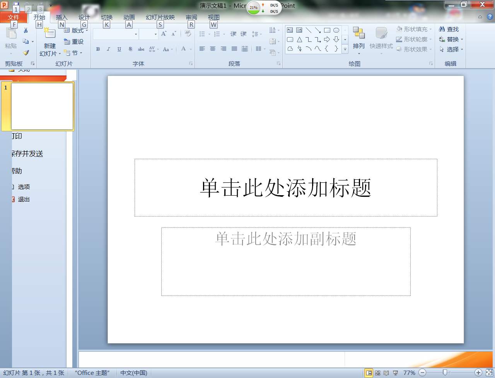Select the underline icon
This screenshot has height=378, width=495.
click(119, 49)
